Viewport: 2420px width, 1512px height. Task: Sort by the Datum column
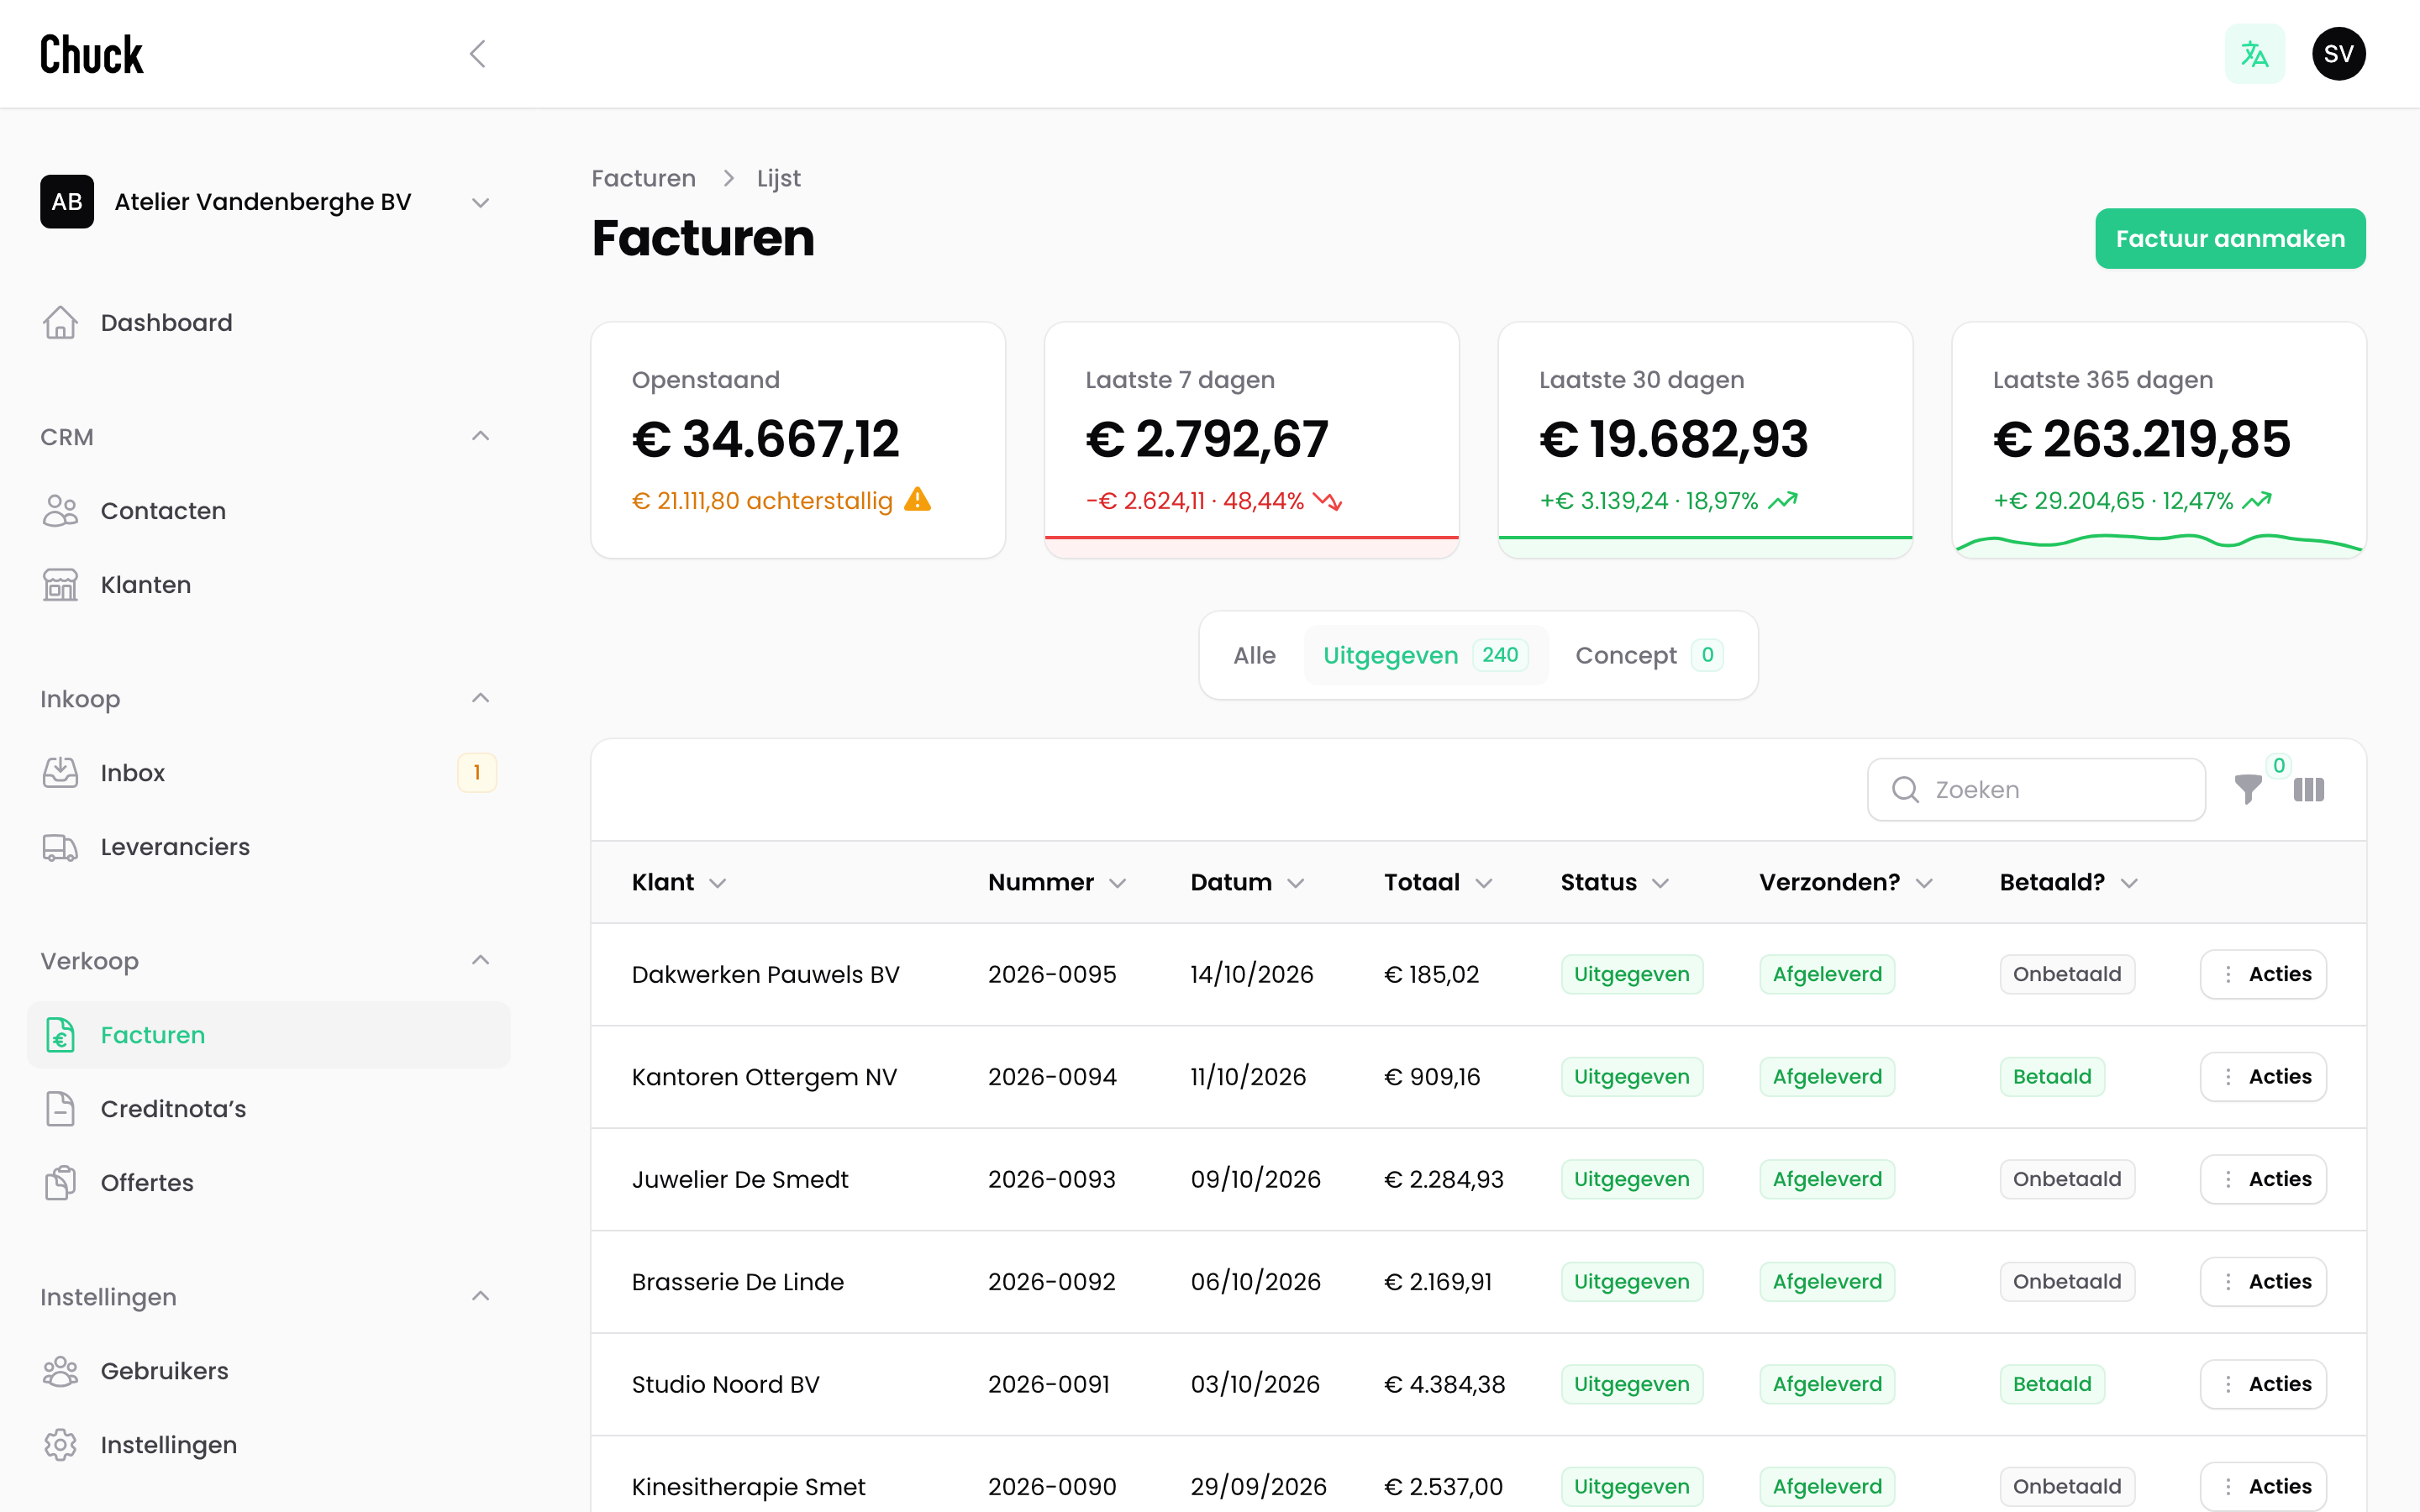click(x=1247, y=882)
